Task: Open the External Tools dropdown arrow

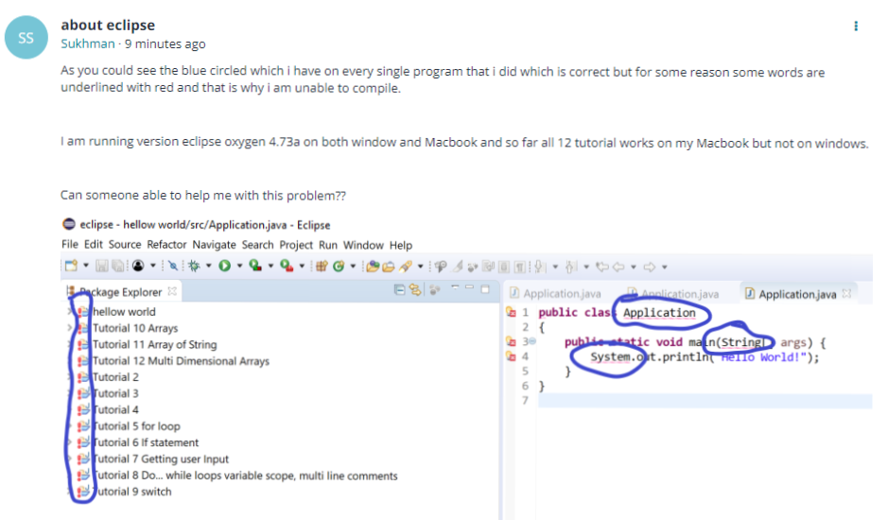Action: pyautogui.click(x=302, y=265)
